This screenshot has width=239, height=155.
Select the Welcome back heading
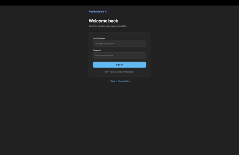pos(103,21)
